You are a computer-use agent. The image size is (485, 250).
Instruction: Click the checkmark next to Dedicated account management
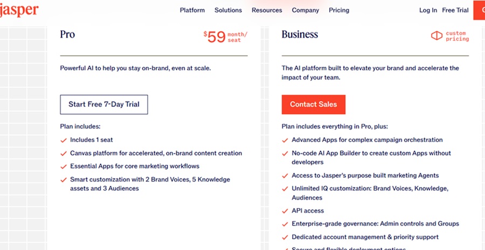pos(285,238)
